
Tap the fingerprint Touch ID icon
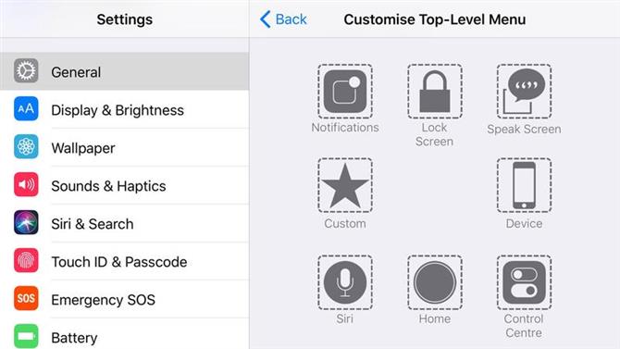[x=26, y=260]
